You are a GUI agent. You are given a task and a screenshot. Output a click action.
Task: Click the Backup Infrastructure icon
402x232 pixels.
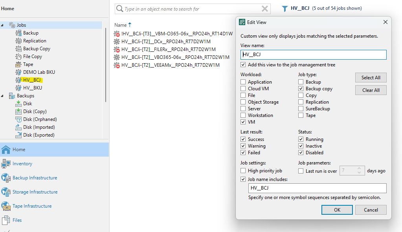(6, 178)
